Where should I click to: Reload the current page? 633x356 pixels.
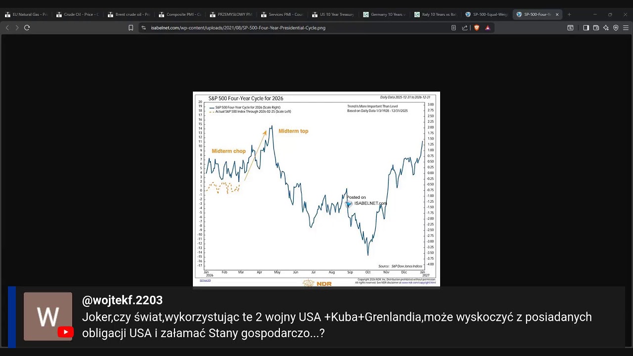[27, 28]
